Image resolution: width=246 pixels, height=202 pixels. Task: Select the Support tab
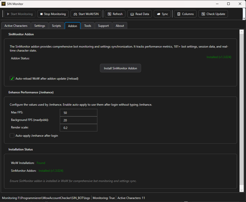tap(103, 26)
